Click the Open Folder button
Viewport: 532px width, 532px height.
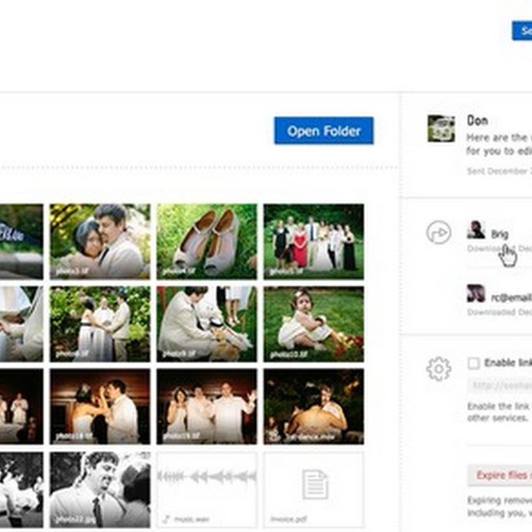click(x=324, y=130)
